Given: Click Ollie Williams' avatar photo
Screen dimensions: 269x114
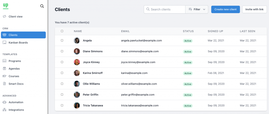Looking at the screenshot, I should [77, 84].
